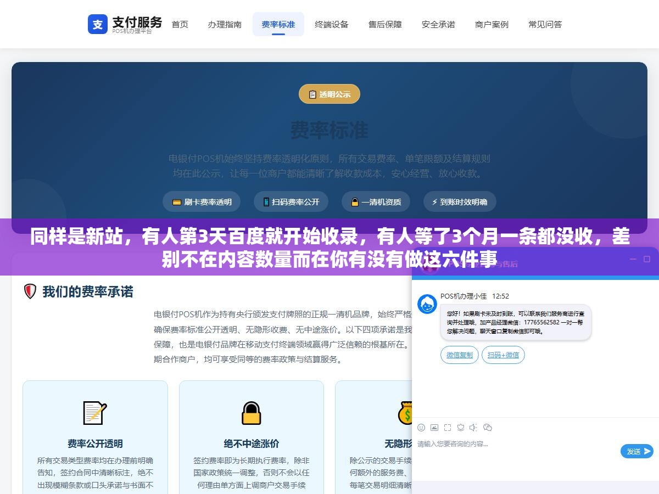
Task: Click the POS机办理小佳 agent name
Action: [463, 296]
